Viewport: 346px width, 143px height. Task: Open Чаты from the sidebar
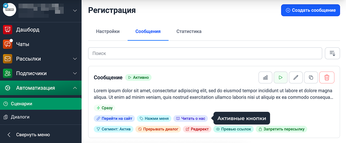pos(23,44)
